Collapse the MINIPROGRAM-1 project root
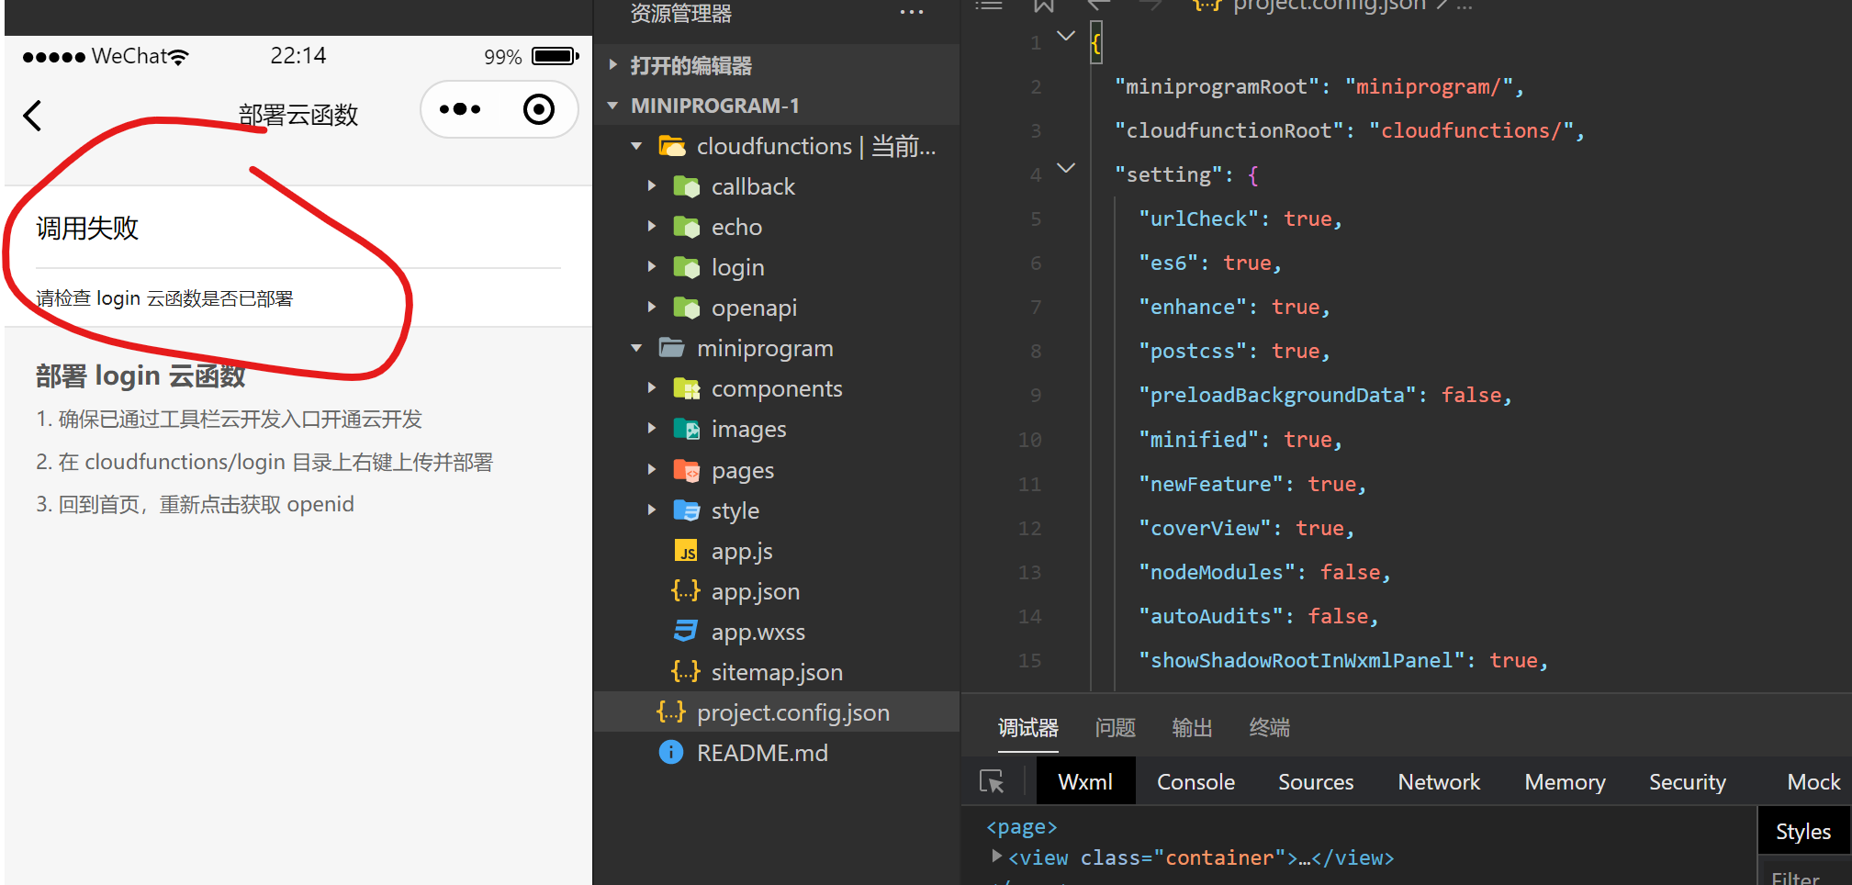 [612, 106]
